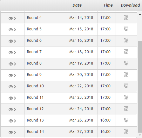Open the Round 12 row label
This screenshot has height=138, width=142.
[x=35, y=109]
